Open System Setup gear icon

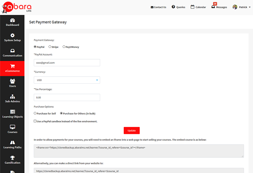13,35
